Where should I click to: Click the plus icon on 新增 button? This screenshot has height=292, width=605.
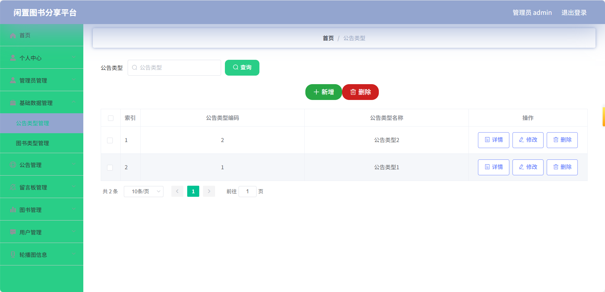pos(316,92)
